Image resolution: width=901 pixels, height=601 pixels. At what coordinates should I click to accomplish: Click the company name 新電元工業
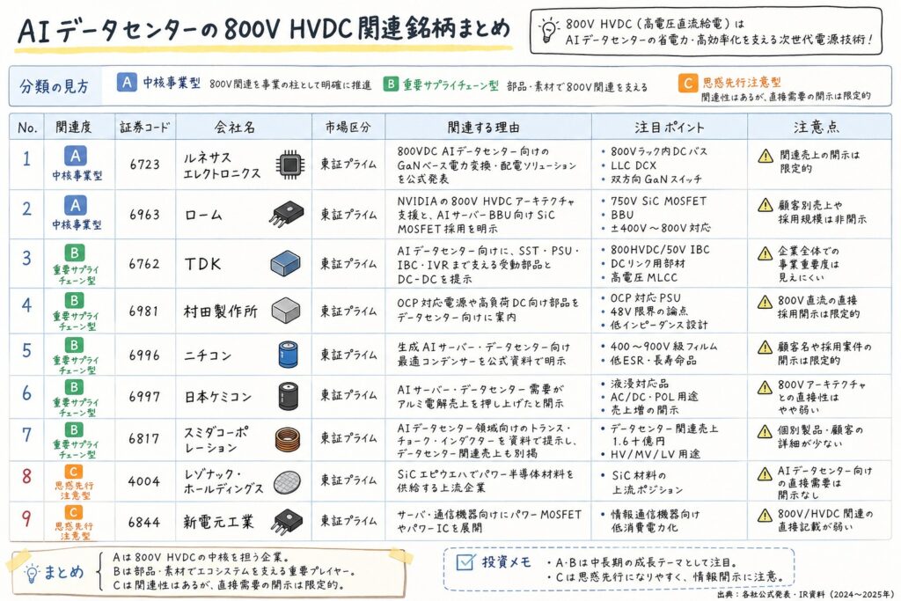tap(218, 522)
